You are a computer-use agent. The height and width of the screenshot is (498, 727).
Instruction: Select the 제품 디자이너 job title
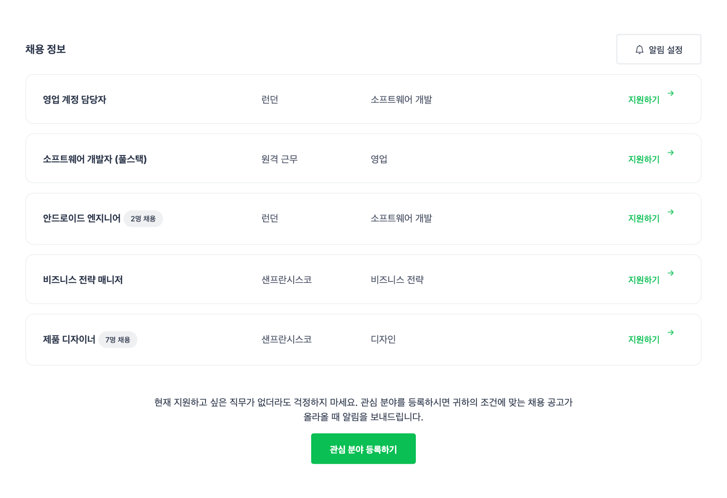pos(69,340)
